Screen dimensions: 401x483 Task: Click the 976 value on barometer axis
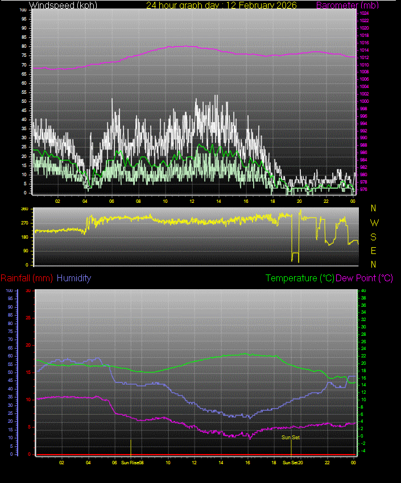tap(363, 189)
